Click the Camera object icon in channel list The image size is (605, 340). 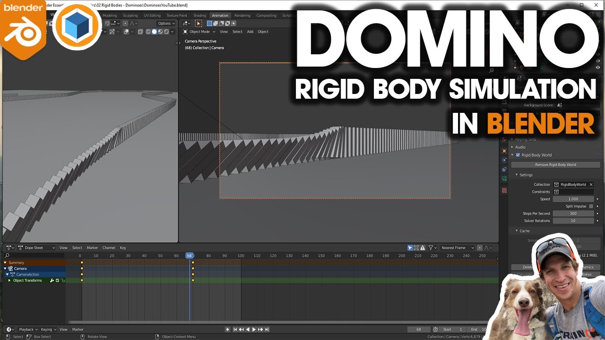pos(10,268)
